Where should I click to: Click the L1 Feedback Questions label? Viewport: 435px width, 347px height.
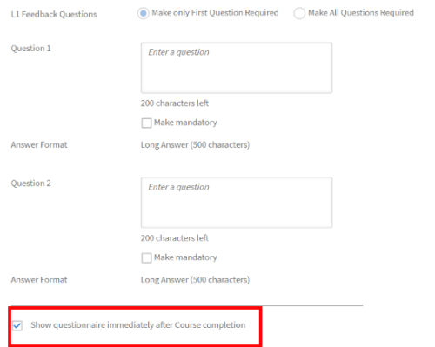(54, 14)
